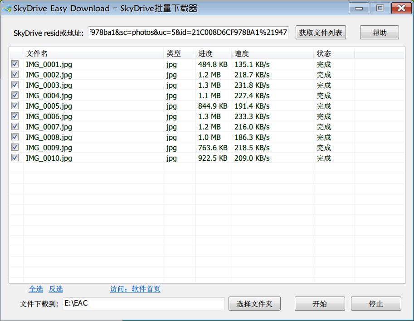
Task: Start downloading with the 开始 button
Action: pyautogui.click(x=320, y=304)
